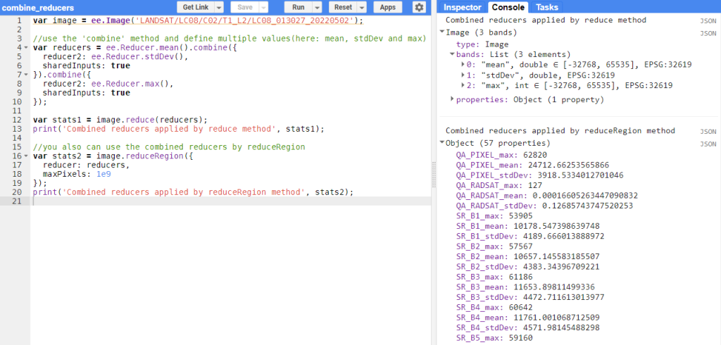Switch to the Tasks tab
The height and width of the screenshot is (345, 721).
[546, 7]
